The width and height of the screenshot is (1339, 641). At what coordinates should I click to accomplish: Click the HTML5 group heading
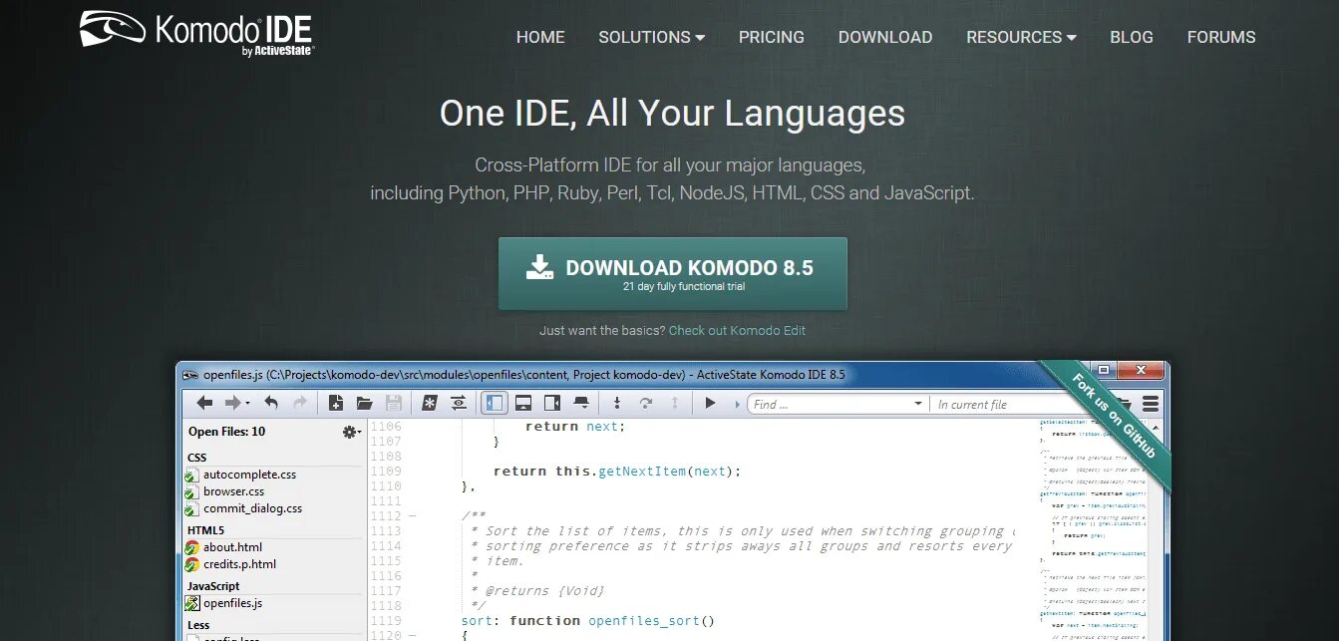coord(206,530)
